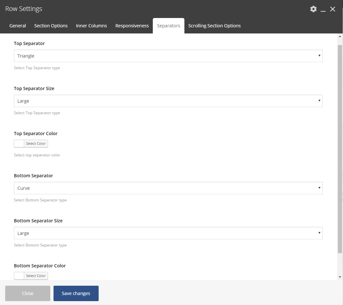Click the Top Separator Color swatch
Screen dimensions: 343x305
click(x=19, y=143)
